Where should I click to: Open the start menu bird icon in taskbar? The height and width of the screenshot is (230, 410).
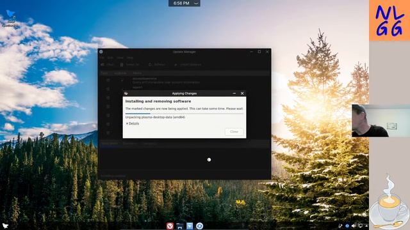[x=5, y=226]
